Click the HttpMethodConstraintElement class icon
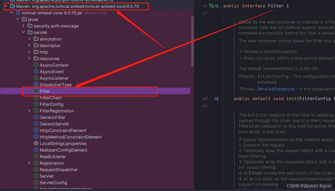This screenshot has height=191, width=335. click(36, 137)
